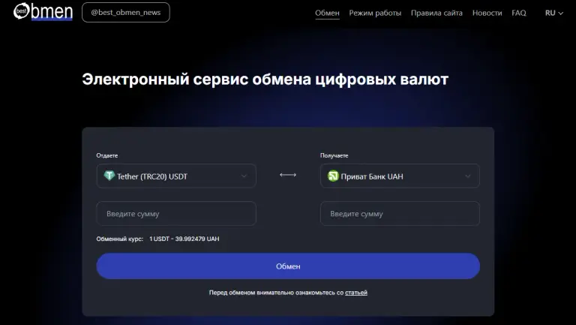Click the exchange rate 39.992479 UAH value
The width and height of the screenshot is (576, 325).
[197, 239]
